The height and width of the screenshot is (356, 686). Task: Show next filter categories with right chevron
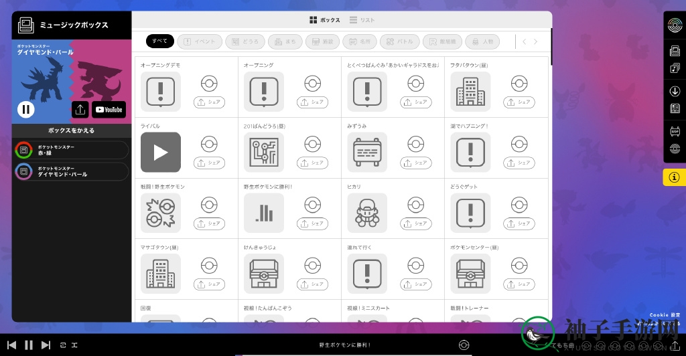pyautogui.click(x=535, y=41)
